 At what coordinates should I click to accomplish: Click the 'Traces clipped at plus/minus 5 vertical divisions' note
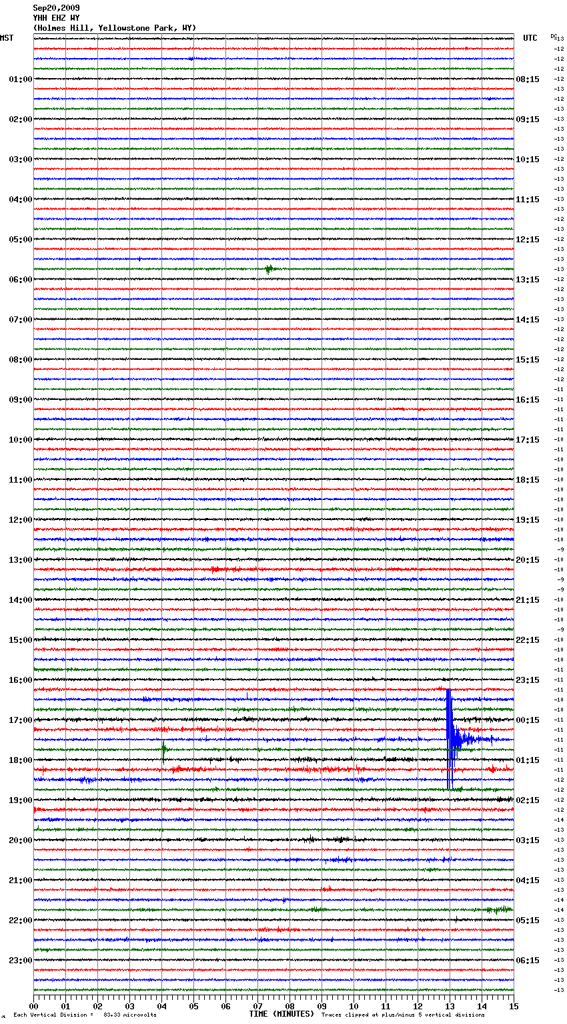point(403,1015)
